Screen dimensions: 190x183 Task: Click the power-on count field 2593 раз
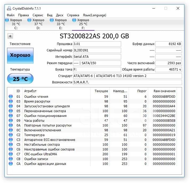coord(169,63)
